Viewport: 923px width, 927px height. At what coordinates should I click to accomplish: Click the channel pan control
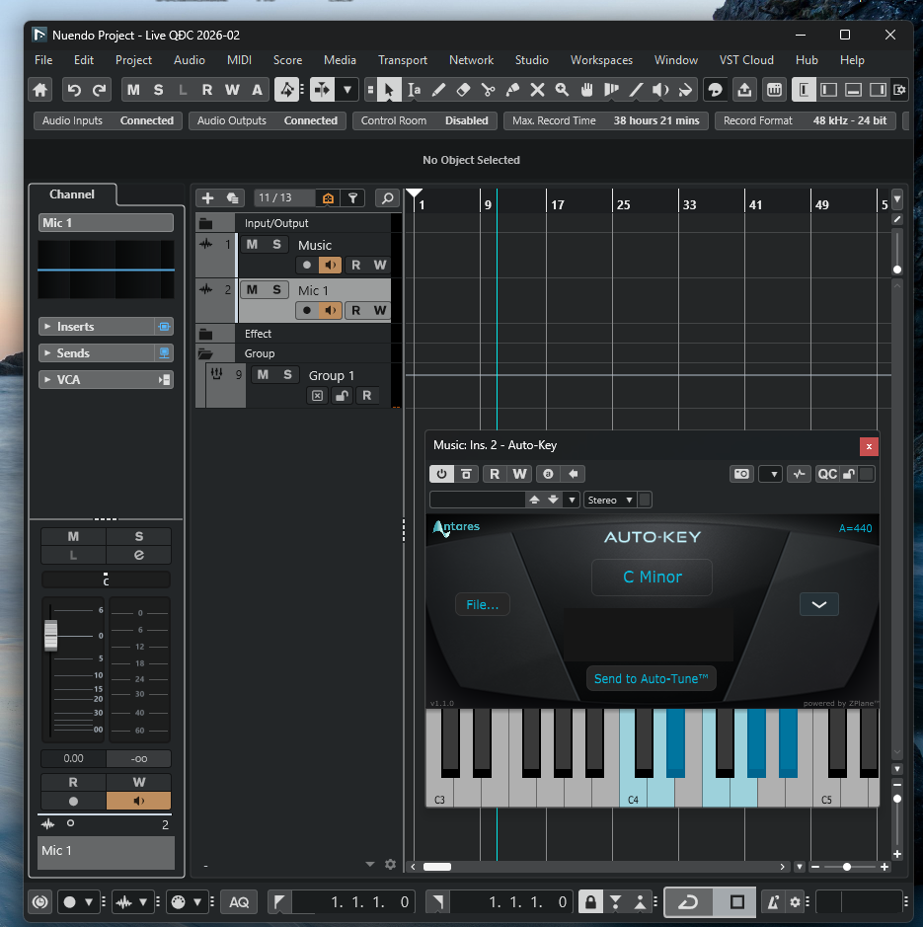click(x=106, y=579)
